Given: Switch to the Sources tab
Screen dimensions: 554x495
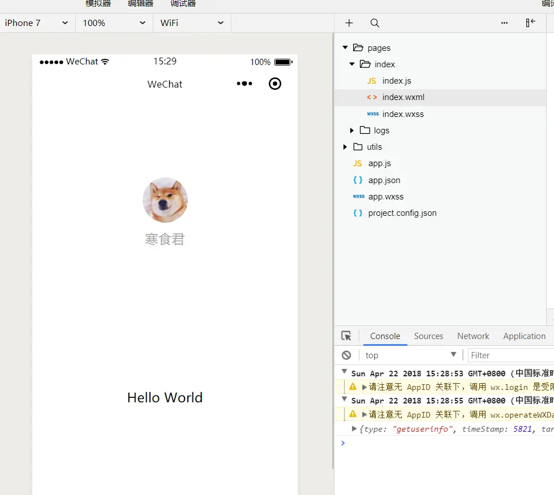Looking at the screenshot, I should pyautogui.click(x=428, y=336).
